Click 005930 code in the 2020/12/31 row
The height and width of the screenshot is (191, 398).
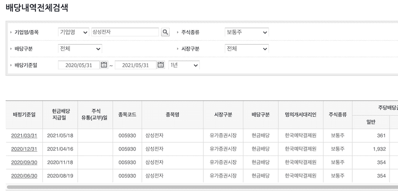(x=127, y=149)
